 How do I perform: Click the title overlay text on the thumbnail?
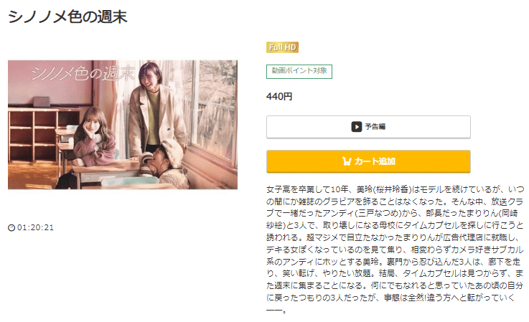(x=83, y=73)
